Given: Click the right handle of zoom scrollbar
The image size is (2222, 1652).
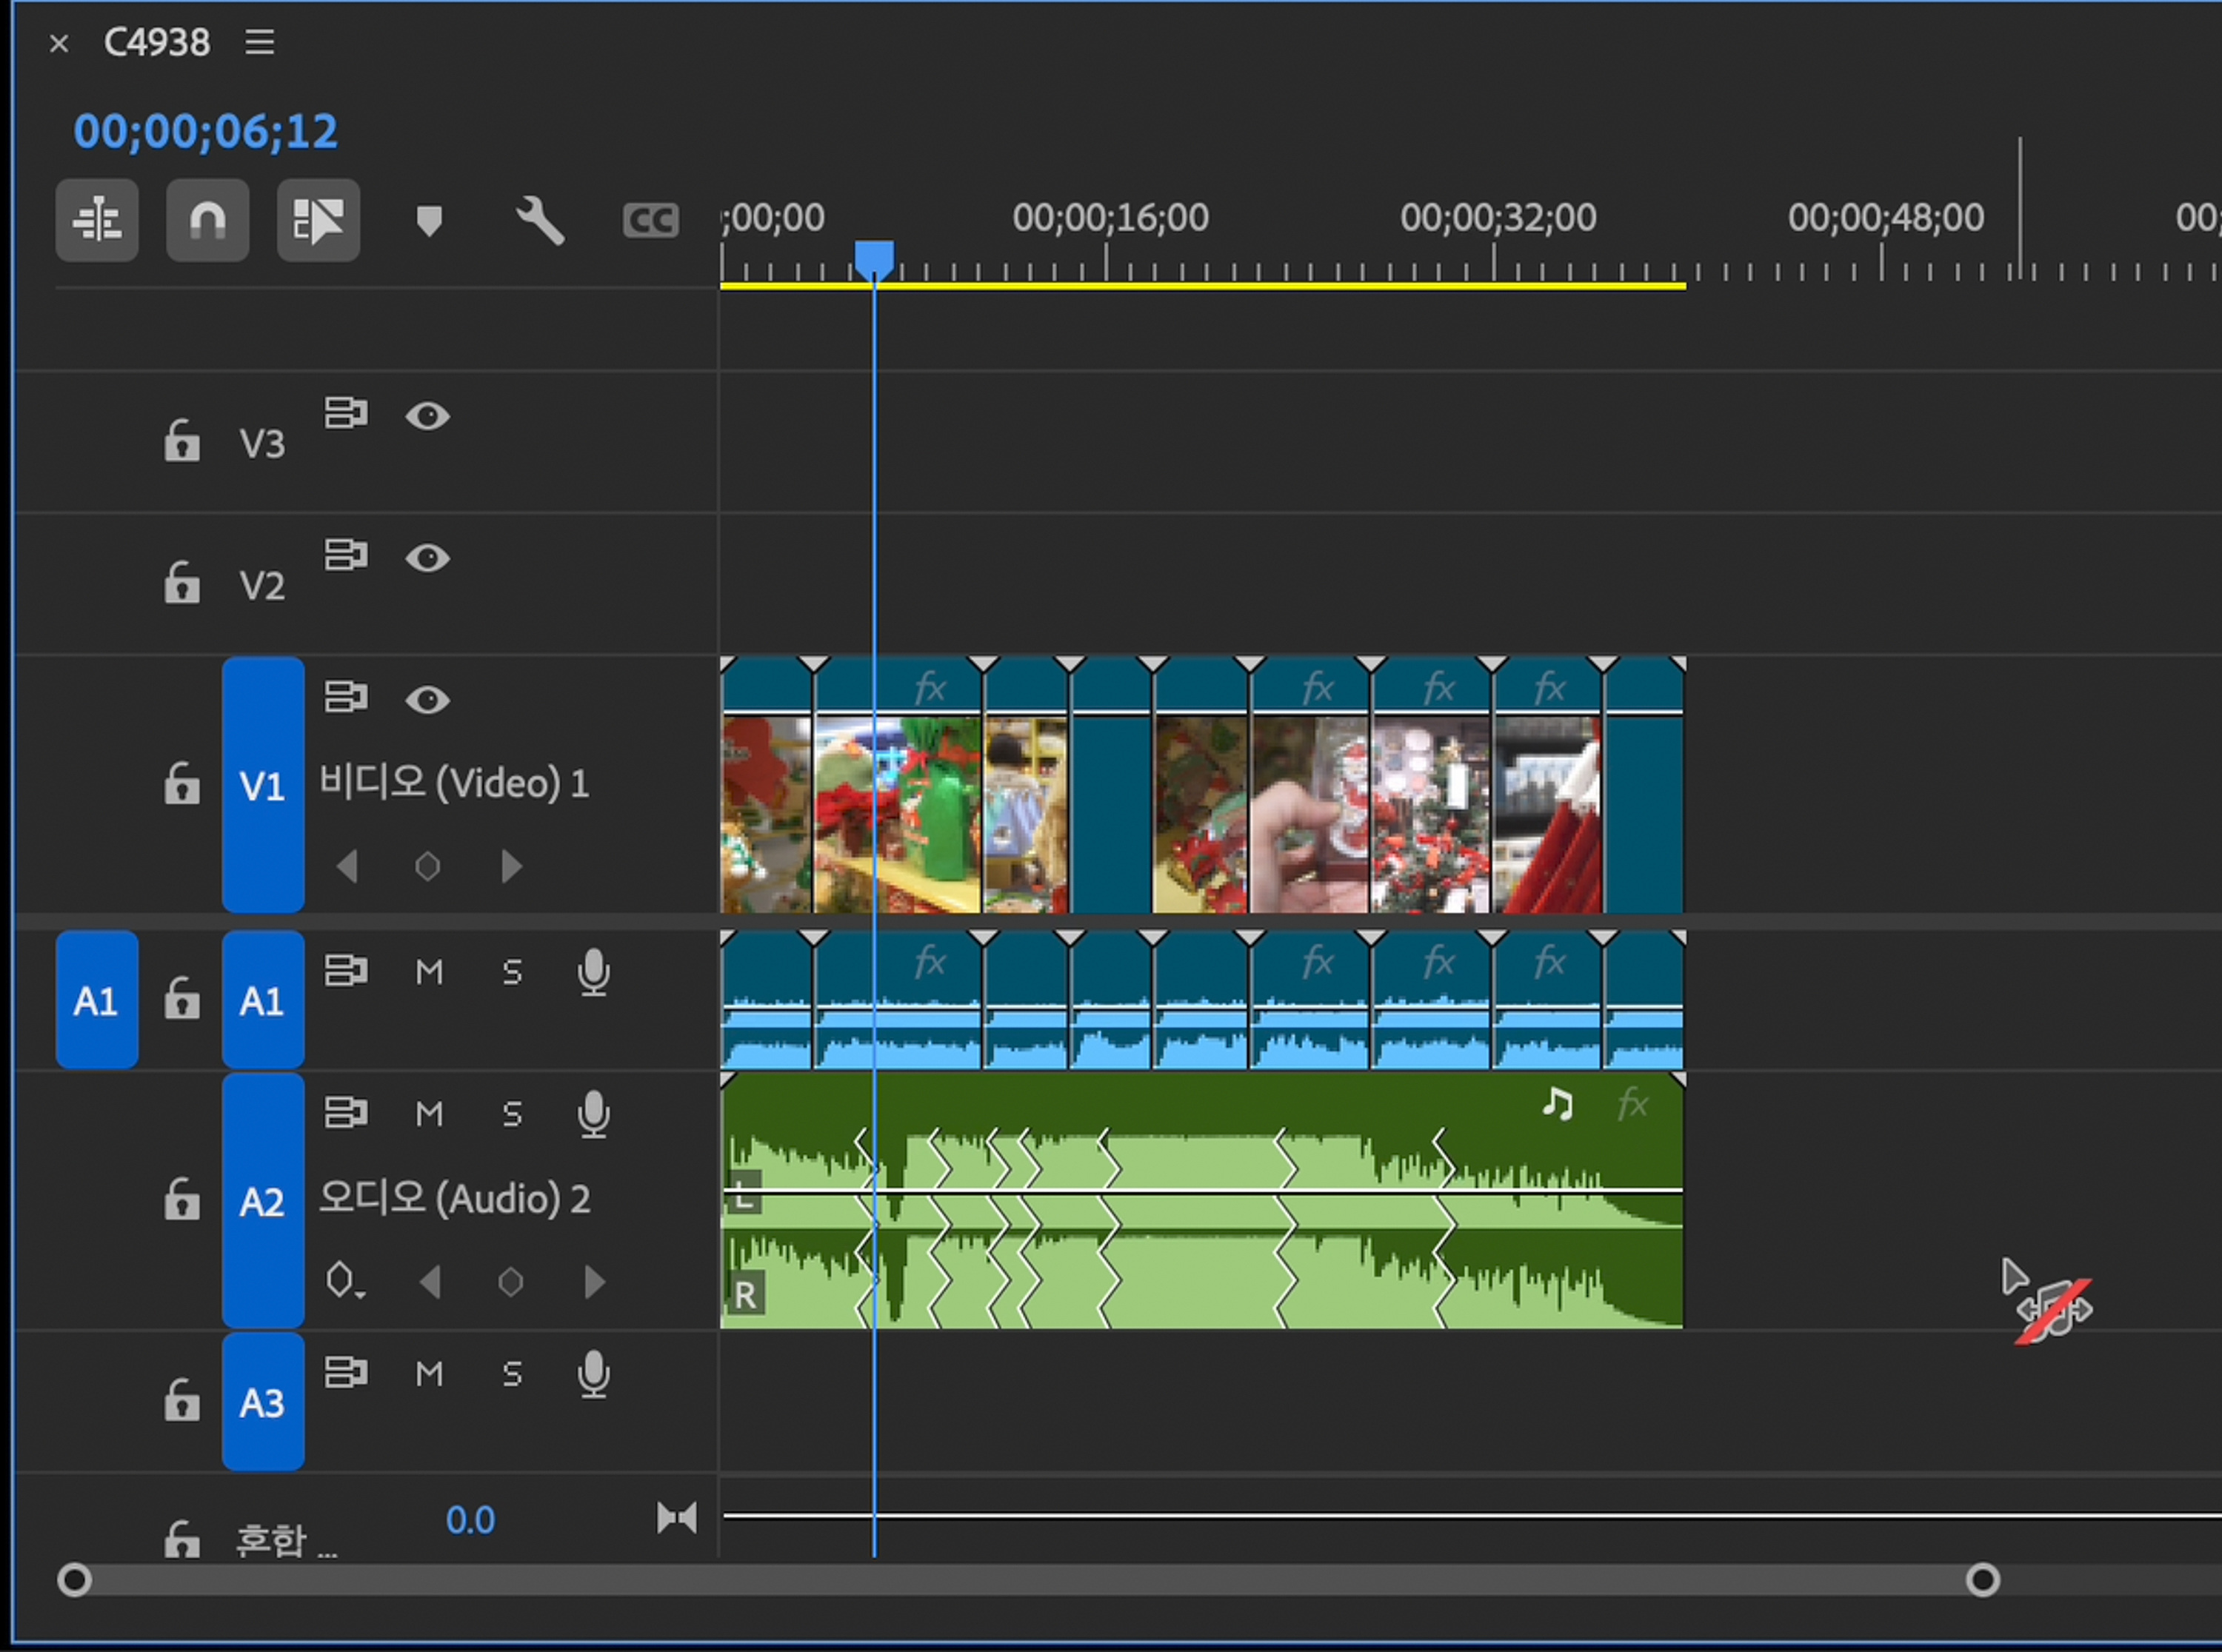Looking at the screenshot, I should pos(1982,1580).
